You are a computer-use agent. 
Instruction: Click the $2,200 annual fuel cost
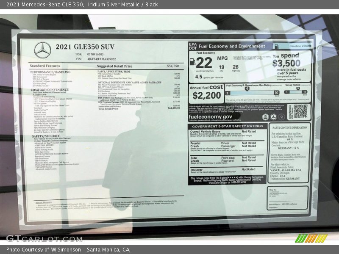[207, 96]
